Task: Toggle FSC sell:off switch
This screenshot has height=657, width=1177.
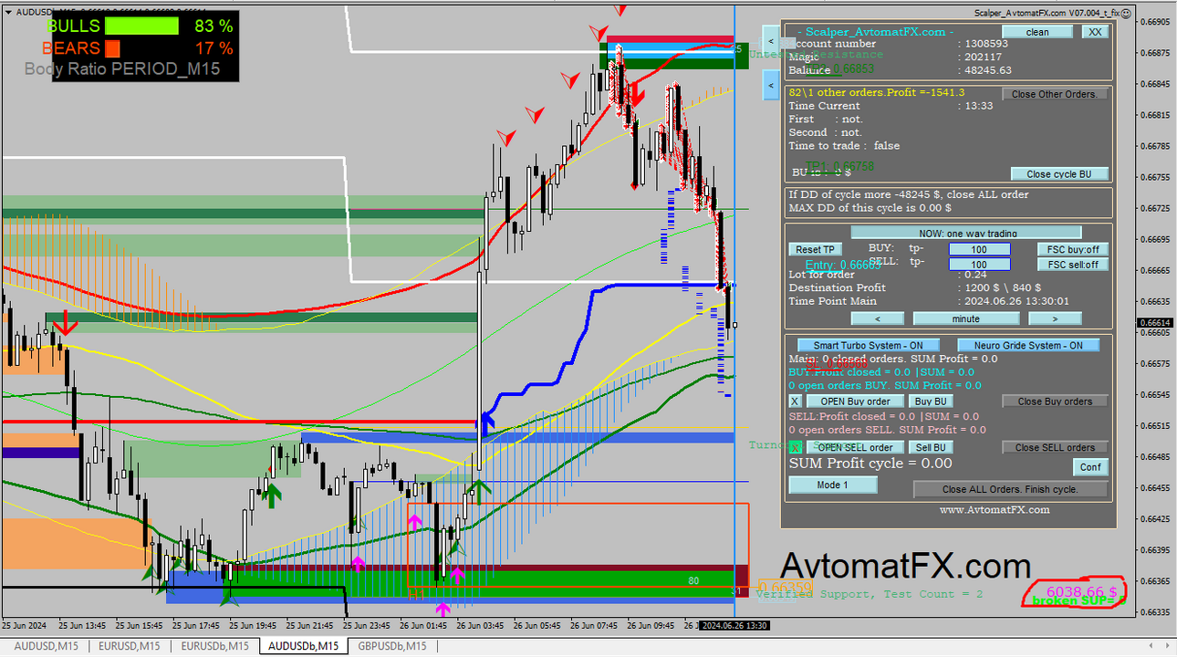Action: (1073, 265)
